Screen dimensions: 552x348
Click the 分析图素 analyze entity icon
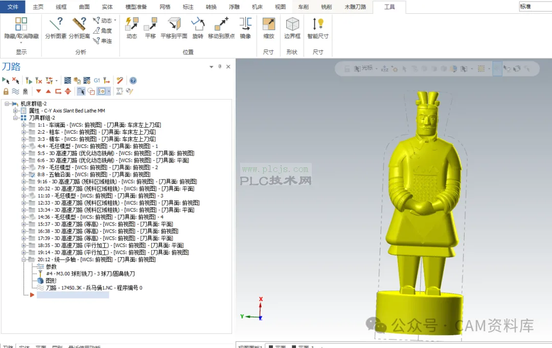[x=56, y=28]
